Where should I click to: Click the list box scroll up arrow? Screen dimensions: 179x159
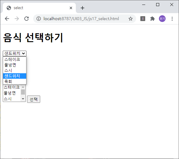(23, 87)
